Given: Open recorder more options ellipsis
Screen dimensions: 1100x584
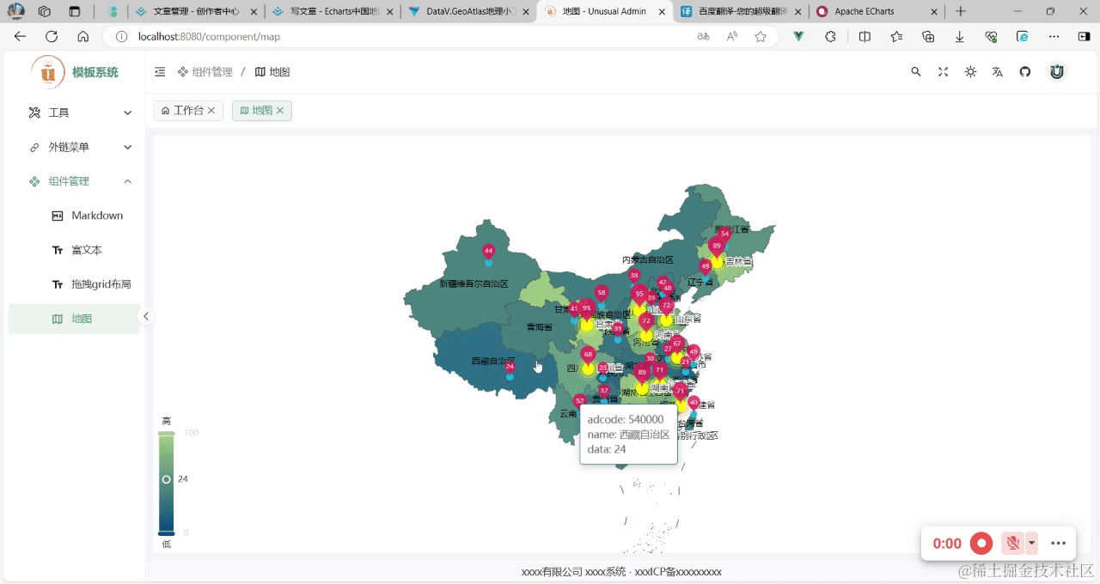Looking at the screenshot, I should coord(1059,543).
